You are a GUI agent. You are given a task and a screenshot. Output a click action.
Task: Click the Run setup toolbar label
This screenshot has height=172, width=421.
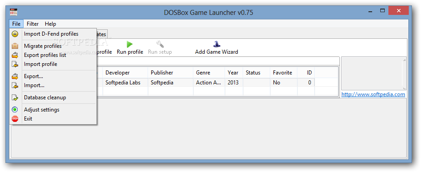[160, 52]
